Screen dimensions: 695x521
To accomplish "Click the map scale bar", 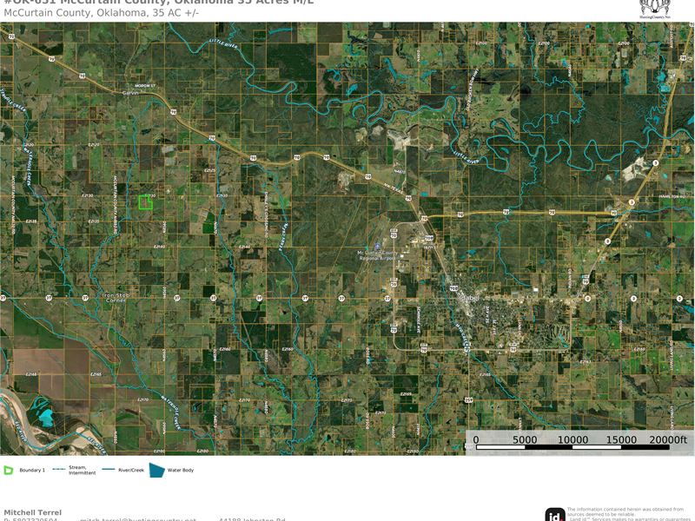I will click(573, 447).
